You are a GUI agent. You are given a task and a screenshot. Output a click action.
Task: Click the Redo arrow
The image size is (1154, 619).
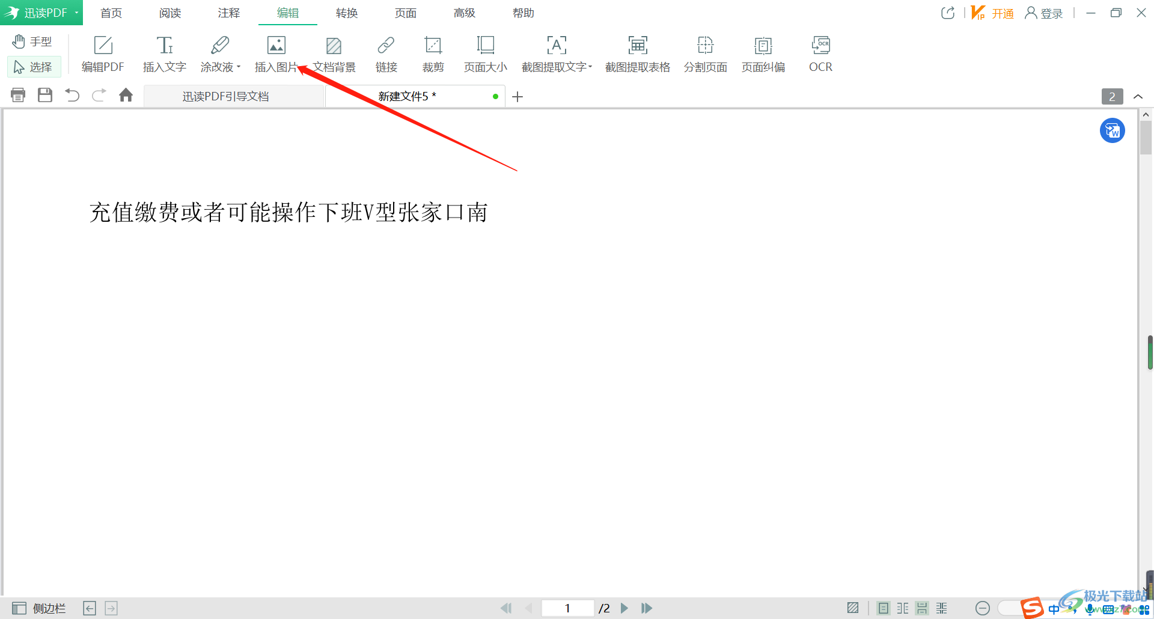99,95
